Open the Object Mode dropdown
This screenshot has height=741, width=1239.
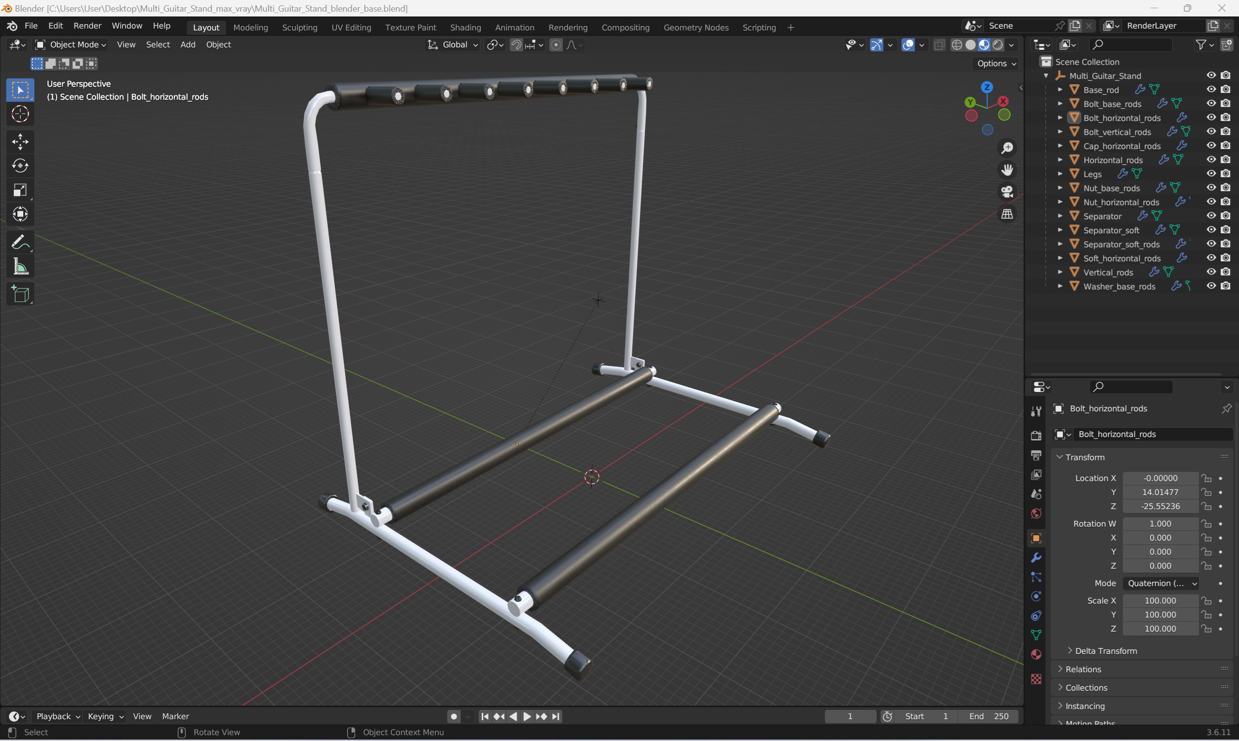pyautogui.click(x=70, y=45)
